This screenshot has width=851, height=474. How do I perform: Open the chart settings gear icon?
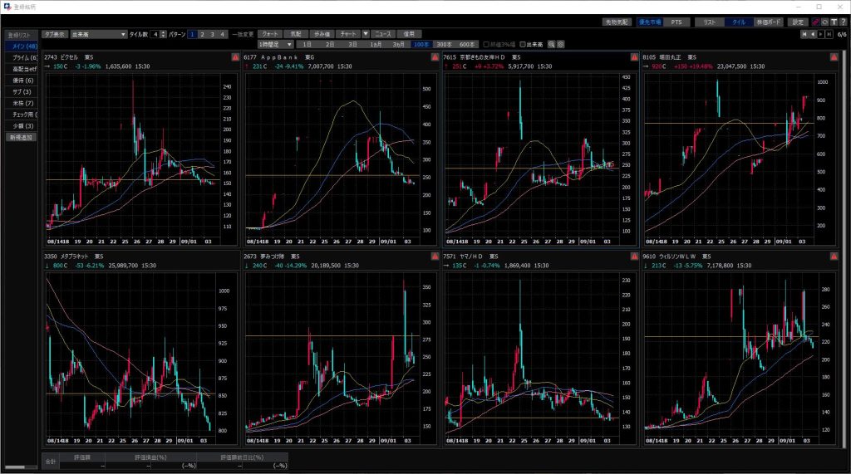(560, 43)
